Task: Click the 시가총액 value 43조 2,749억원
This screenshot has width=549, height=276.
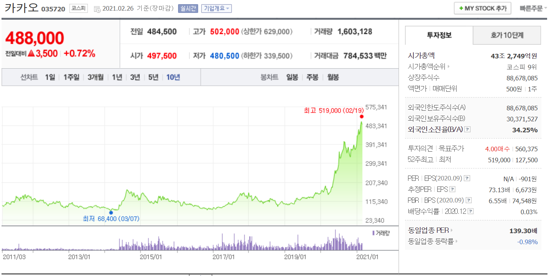Action: tap(514, 56)
